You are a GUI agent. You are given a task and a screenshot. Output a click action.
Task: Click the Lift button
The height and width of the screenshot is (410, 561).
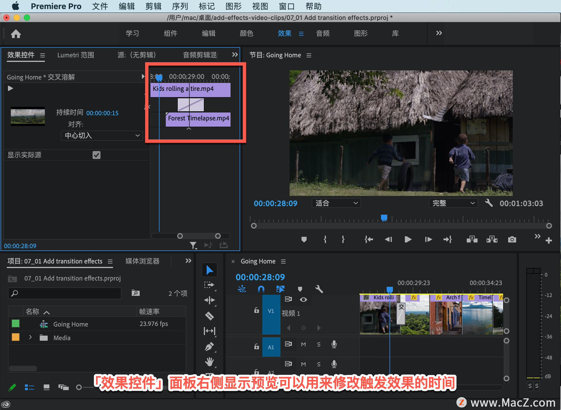coord(472,240)
